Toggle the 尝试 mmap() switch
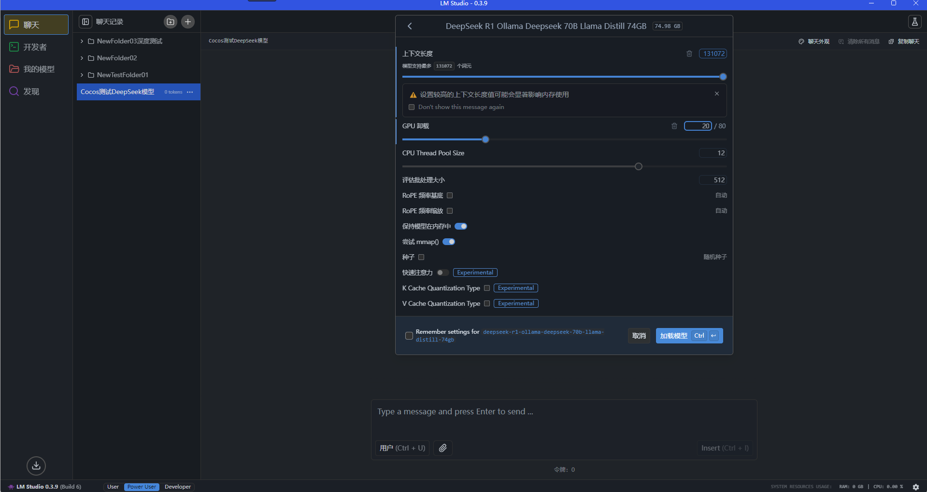927x492 pixels. pos(449,242)
